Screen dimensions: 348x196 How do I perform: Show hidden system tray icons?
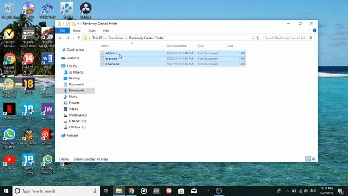288,191
